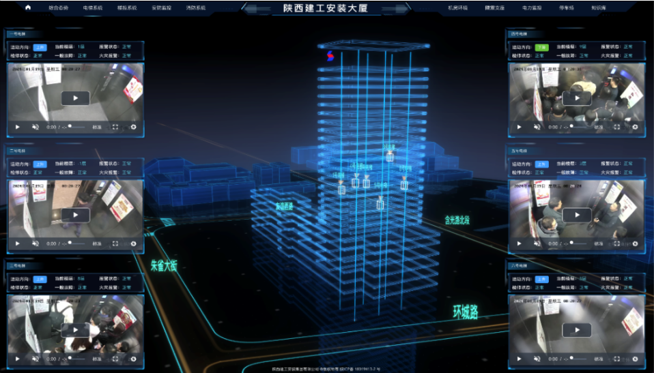The height and width of the screenshot is (373, 654).
Task: Open 标准 quality selector for 一号电梯 video
Action: click(x=97, y=127)
